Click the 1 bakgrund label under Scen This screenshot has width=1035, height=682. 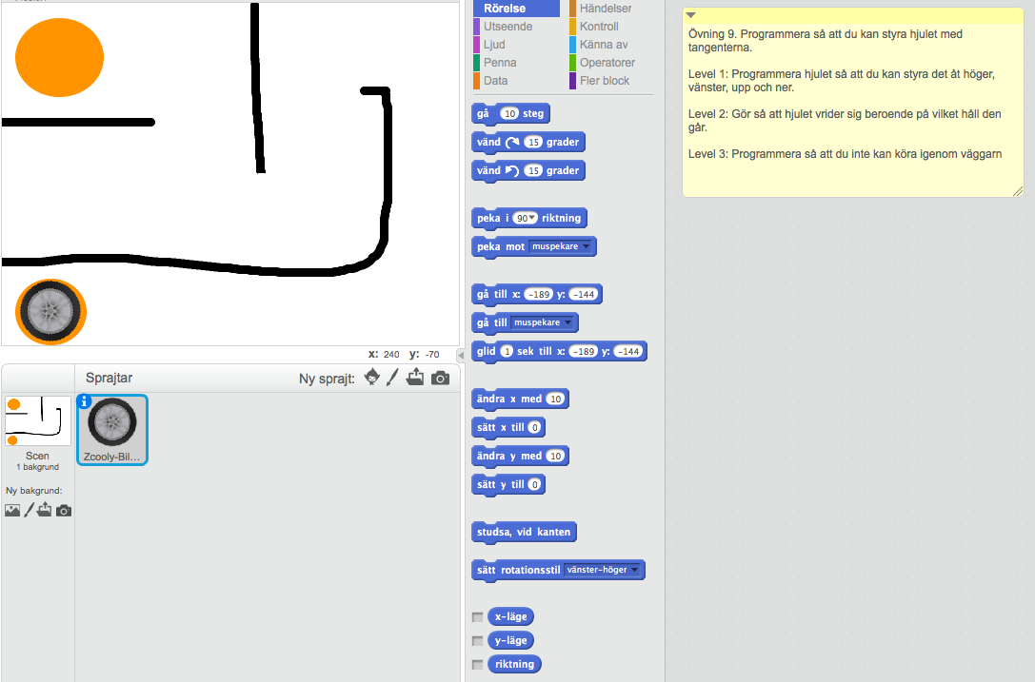click(x=38, y=467)
